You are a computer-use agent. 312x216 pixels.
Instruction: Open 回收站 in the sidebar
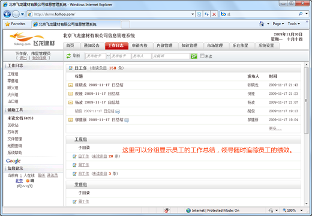pos(13,125)
